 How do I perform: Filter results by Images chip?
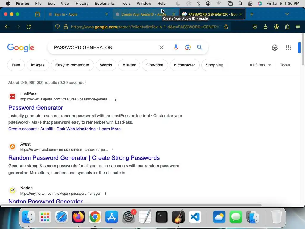(x=38, y=65)
